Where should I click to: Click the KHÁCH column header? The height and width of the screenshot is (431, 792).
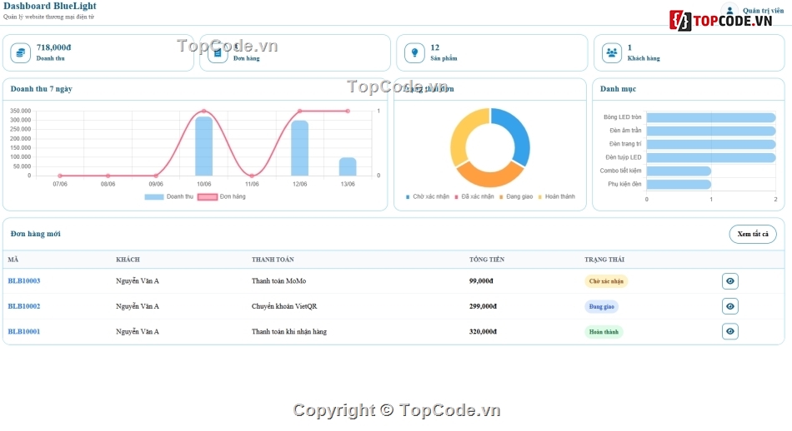pos(128,260)
